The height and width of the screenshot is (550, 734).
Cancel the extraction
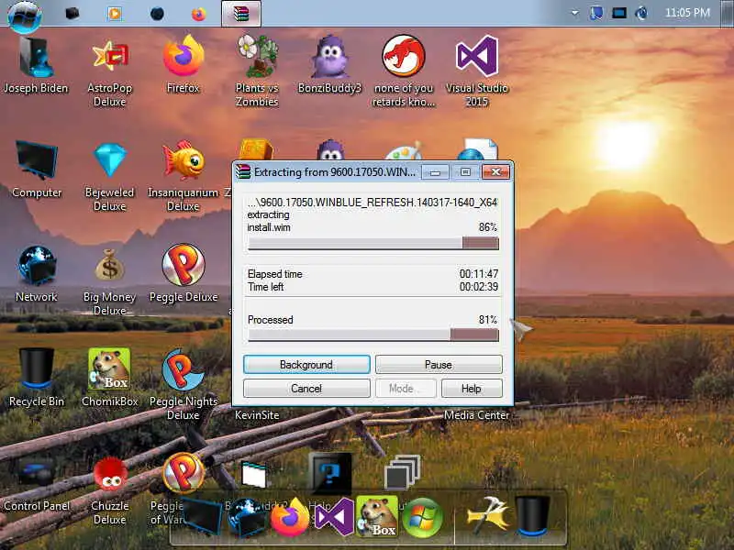[x=306, y=388]
